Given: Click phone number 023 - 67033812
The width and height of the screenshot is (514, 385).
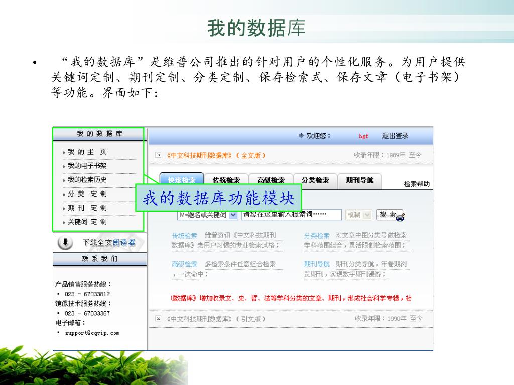Looking at the screenshot, I should tap(87, 294).
